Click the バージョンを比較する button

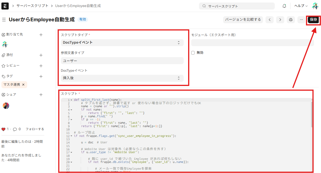tap(243, 20)
